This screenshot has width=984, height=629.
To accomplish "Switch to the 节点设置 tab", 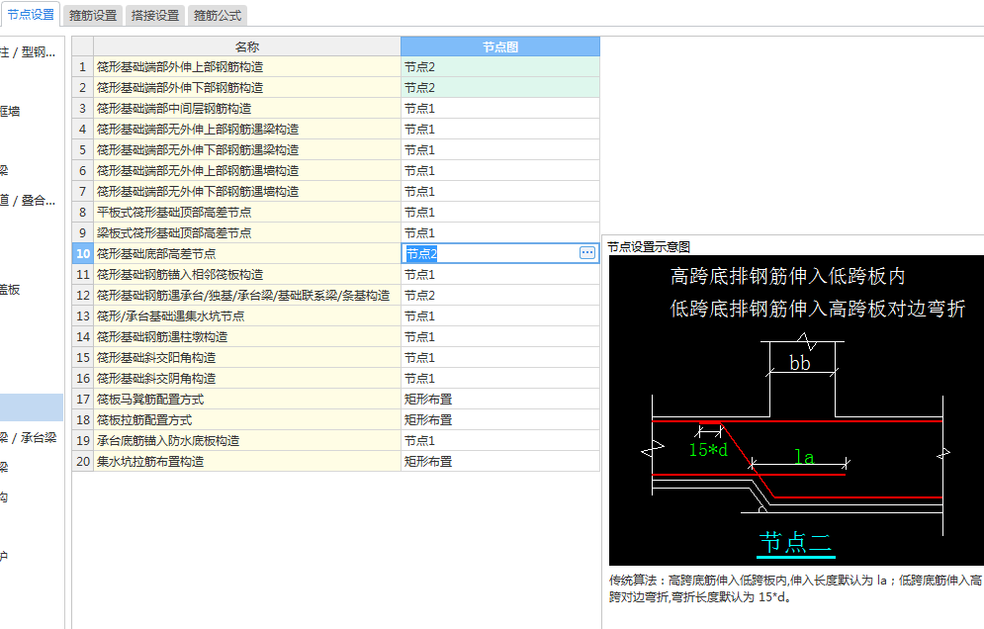I will pyautogui.click(x=31, y=15).
